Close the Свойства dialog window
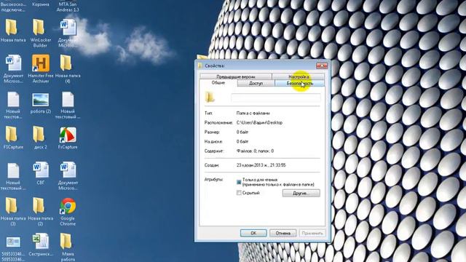 click(x=322, y=65)
